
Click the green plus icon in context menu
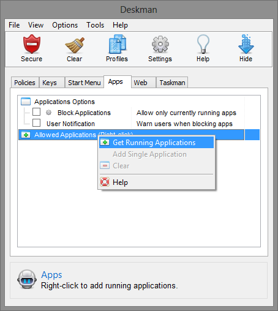tap(105, 143)
